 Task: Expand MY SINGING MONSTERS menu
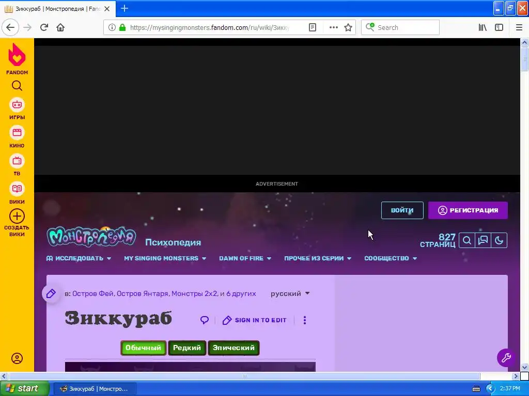tap(165, 258)
